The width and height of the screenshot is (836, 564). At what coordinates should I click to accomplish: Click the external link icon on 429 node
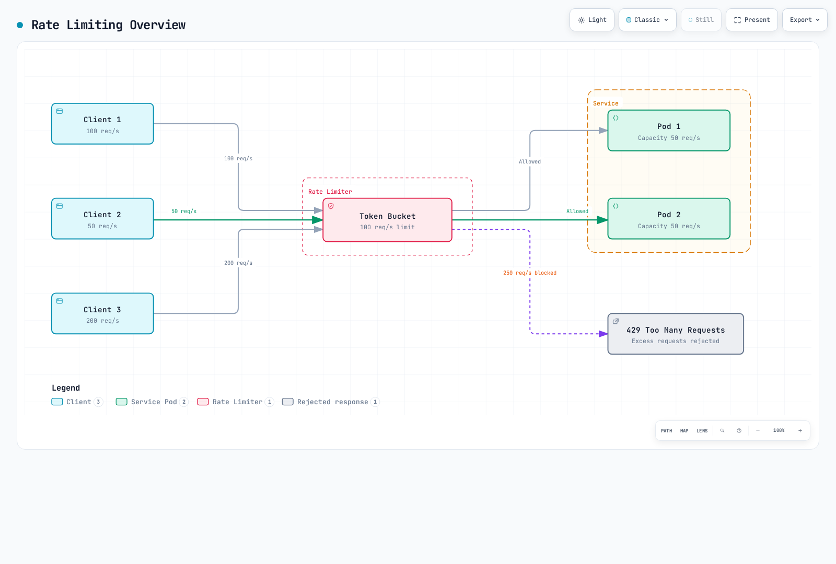(x=616, y=321)
